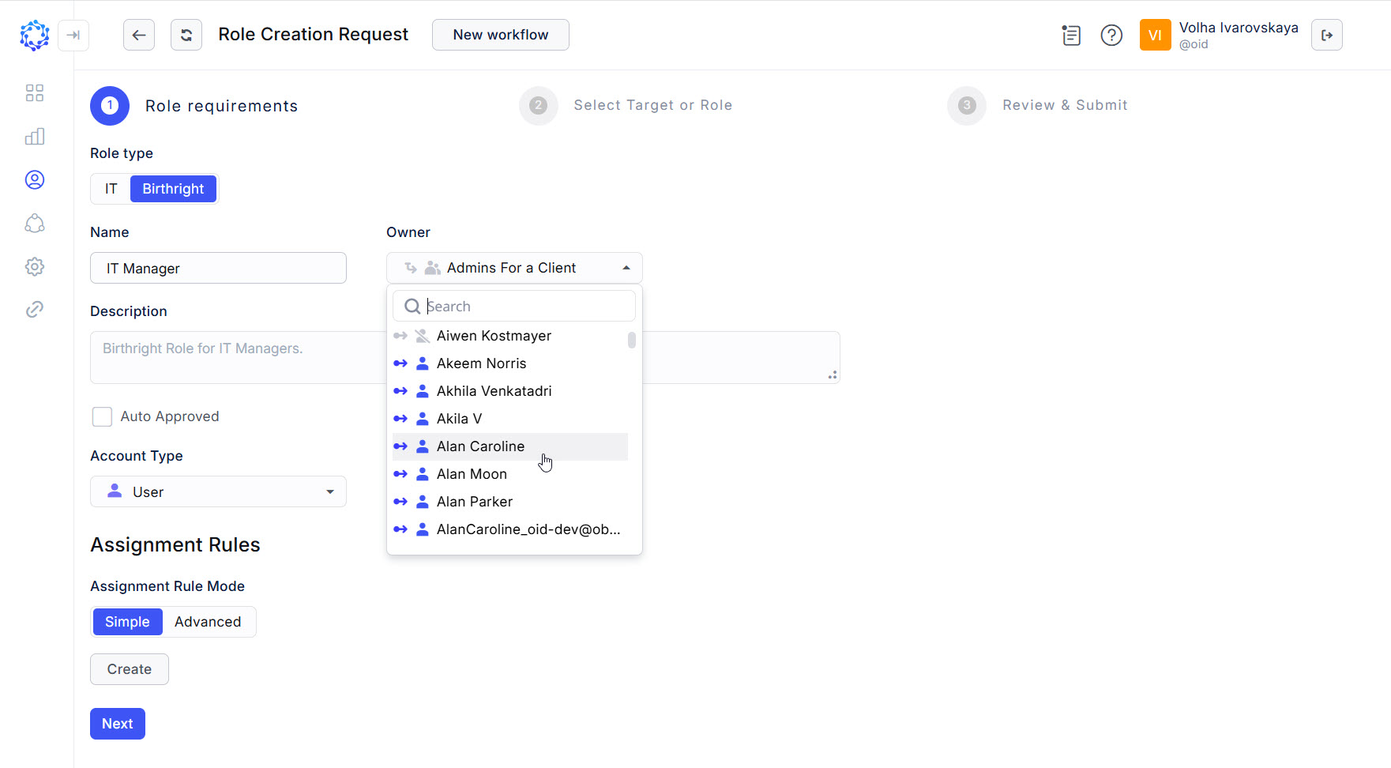Image resolution: width=1391 pixels, height=768 pixels.
Task: Click the owner list scrollbar thumb
Action: coord(631,340)
